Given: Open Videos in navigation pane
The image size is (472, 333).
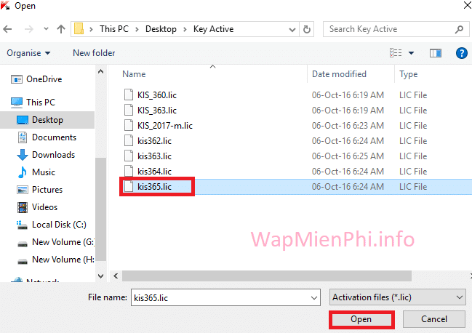Looking at the screenshot, I should click(x=44, y=207).
